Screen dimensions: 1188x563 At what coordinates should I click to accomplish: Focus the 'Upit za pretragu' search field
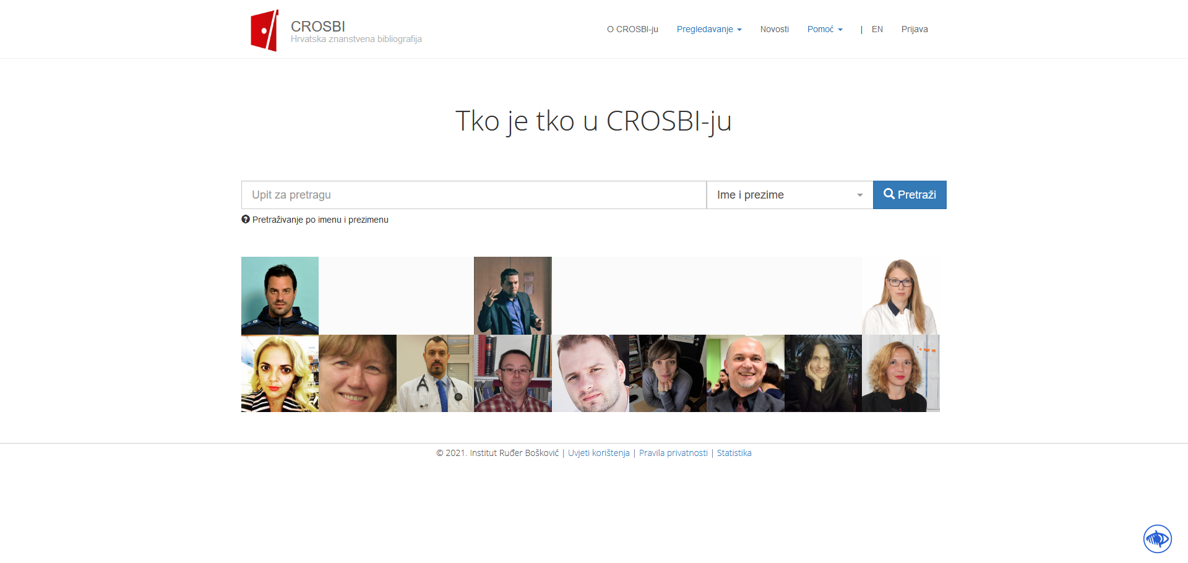coord(473,195)
